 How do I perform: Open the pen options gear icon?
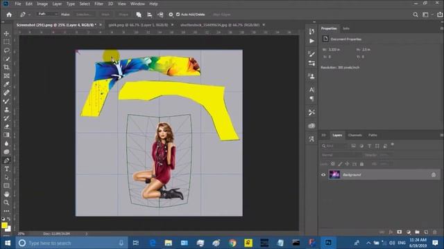171,15
